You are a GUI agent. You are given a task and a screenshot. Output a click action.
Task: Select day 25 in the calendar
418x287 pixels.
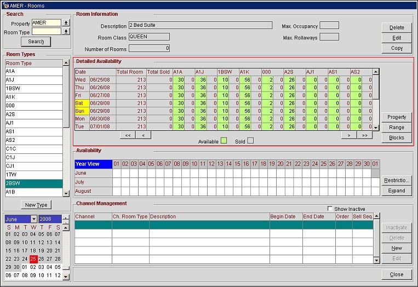tap(34, 259)
